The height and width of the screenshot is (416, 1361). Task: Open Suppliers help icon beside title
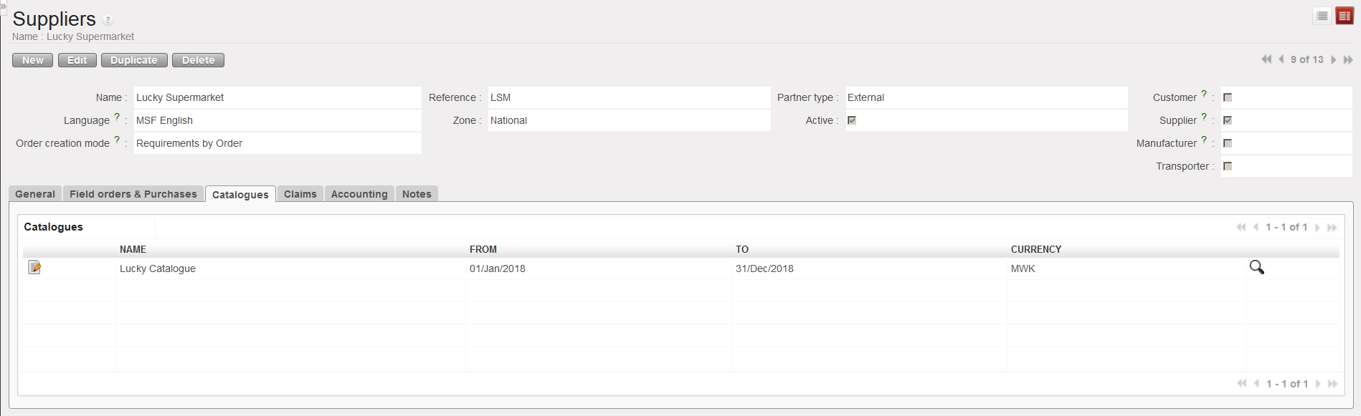[x=108, y=20]
